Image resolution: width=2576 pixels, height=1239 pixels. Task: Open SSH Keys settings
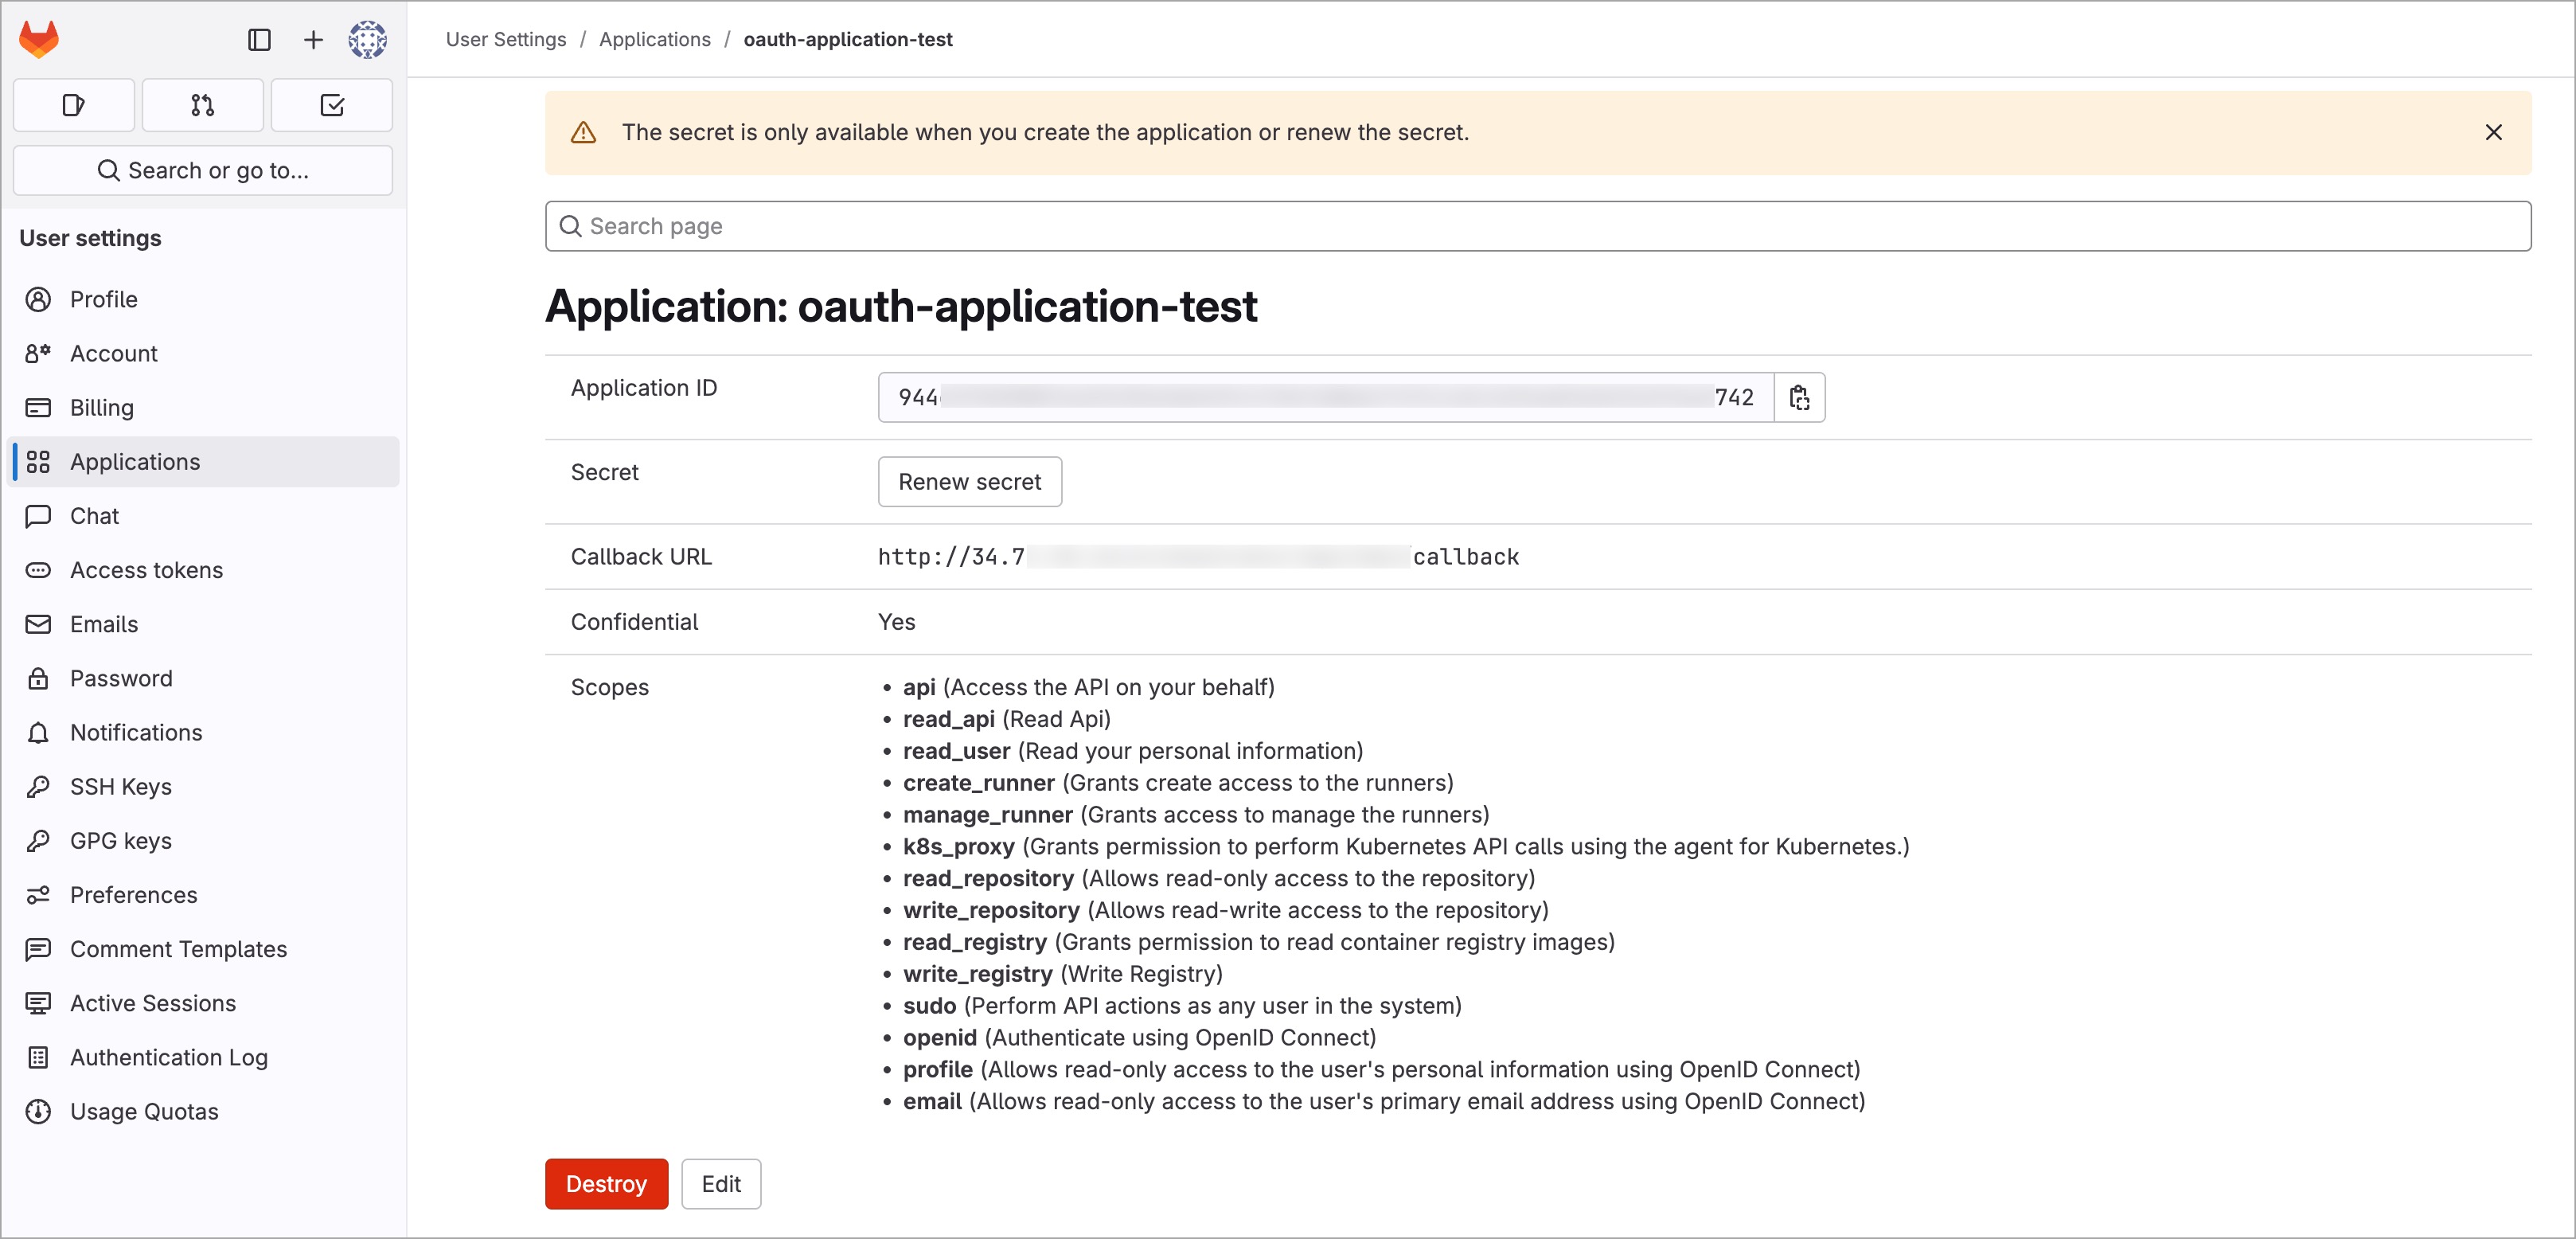[121, 786]
